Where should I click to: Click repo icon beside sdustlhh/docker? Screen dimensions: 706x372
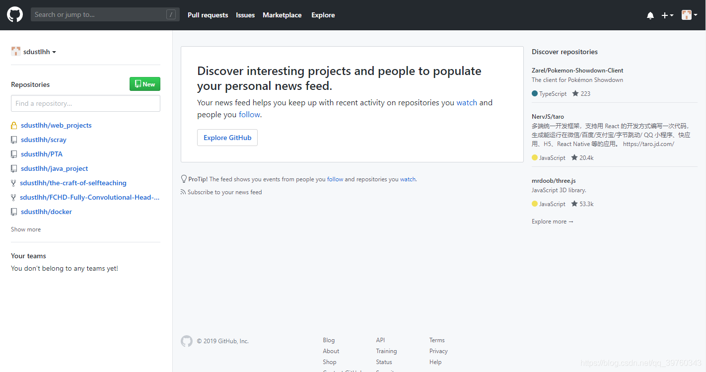coord(14,212)
